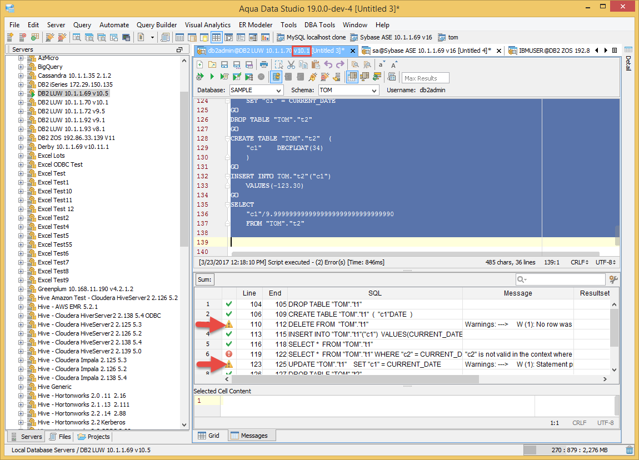
Task: Click the gray Stop execution icon
Action: [261, 76]
